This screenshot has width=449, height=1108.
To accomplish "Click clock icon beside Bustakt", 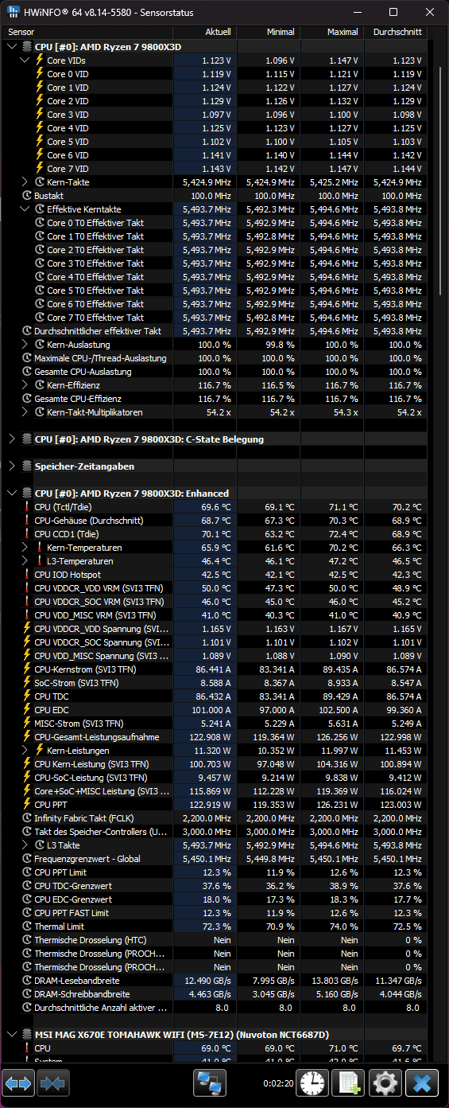I will pos(27,195).
